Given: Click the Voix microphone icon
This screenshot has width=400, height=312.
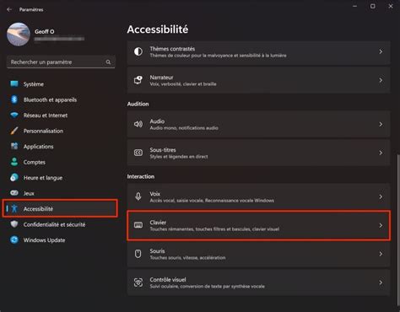Looking at the screenshot, I should 138,196.
